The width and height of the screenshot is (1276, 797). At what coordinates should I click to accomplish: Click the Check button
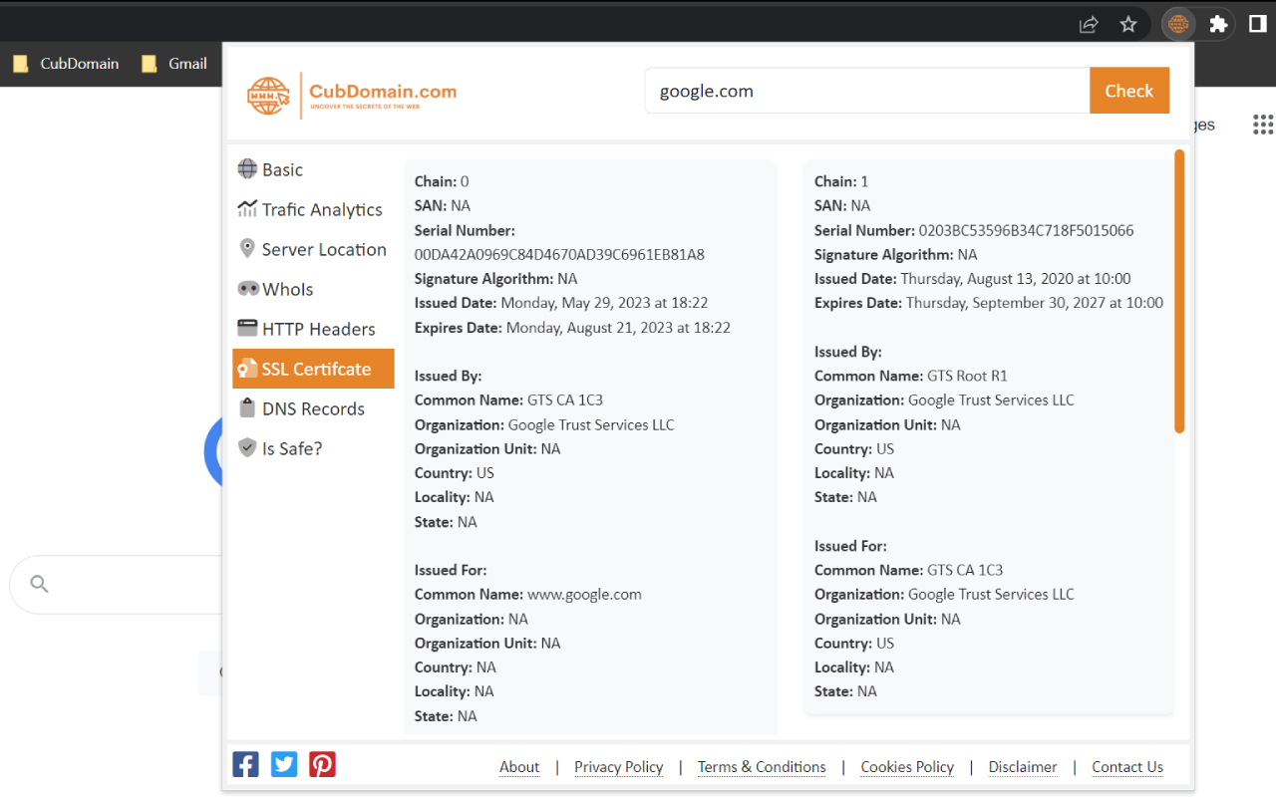(1128, 90)
